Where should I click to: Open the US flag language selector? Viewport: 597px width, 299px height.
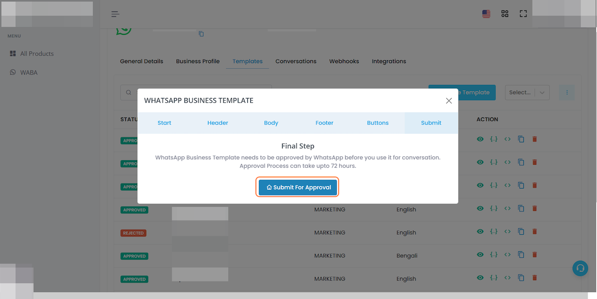pos(487,14)
